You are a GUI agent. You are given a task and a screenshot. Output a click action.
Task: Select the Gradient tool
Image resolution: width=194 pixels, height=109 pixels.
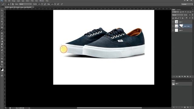coord(2,42)
